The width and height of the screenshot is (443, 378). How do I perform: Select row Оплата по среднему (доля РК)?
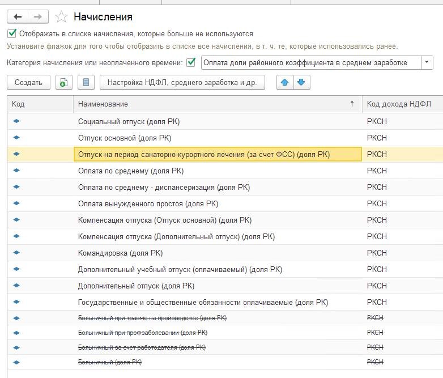(x=225, y=171)
